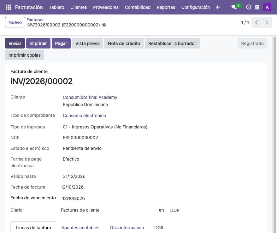
Task: Click the Registrado status indicator
Action: 252,43
